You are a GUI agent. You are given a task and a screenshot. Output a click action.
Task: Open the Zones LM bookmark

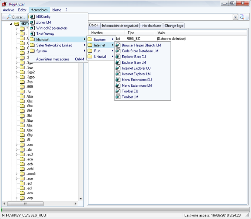[59, 22]
